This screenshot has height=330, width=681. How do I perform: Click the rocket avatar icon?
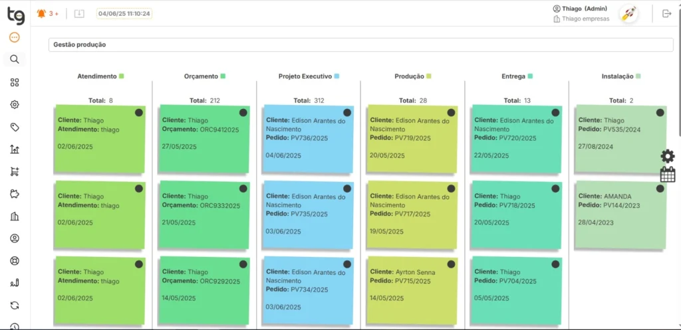click(628, 13)
